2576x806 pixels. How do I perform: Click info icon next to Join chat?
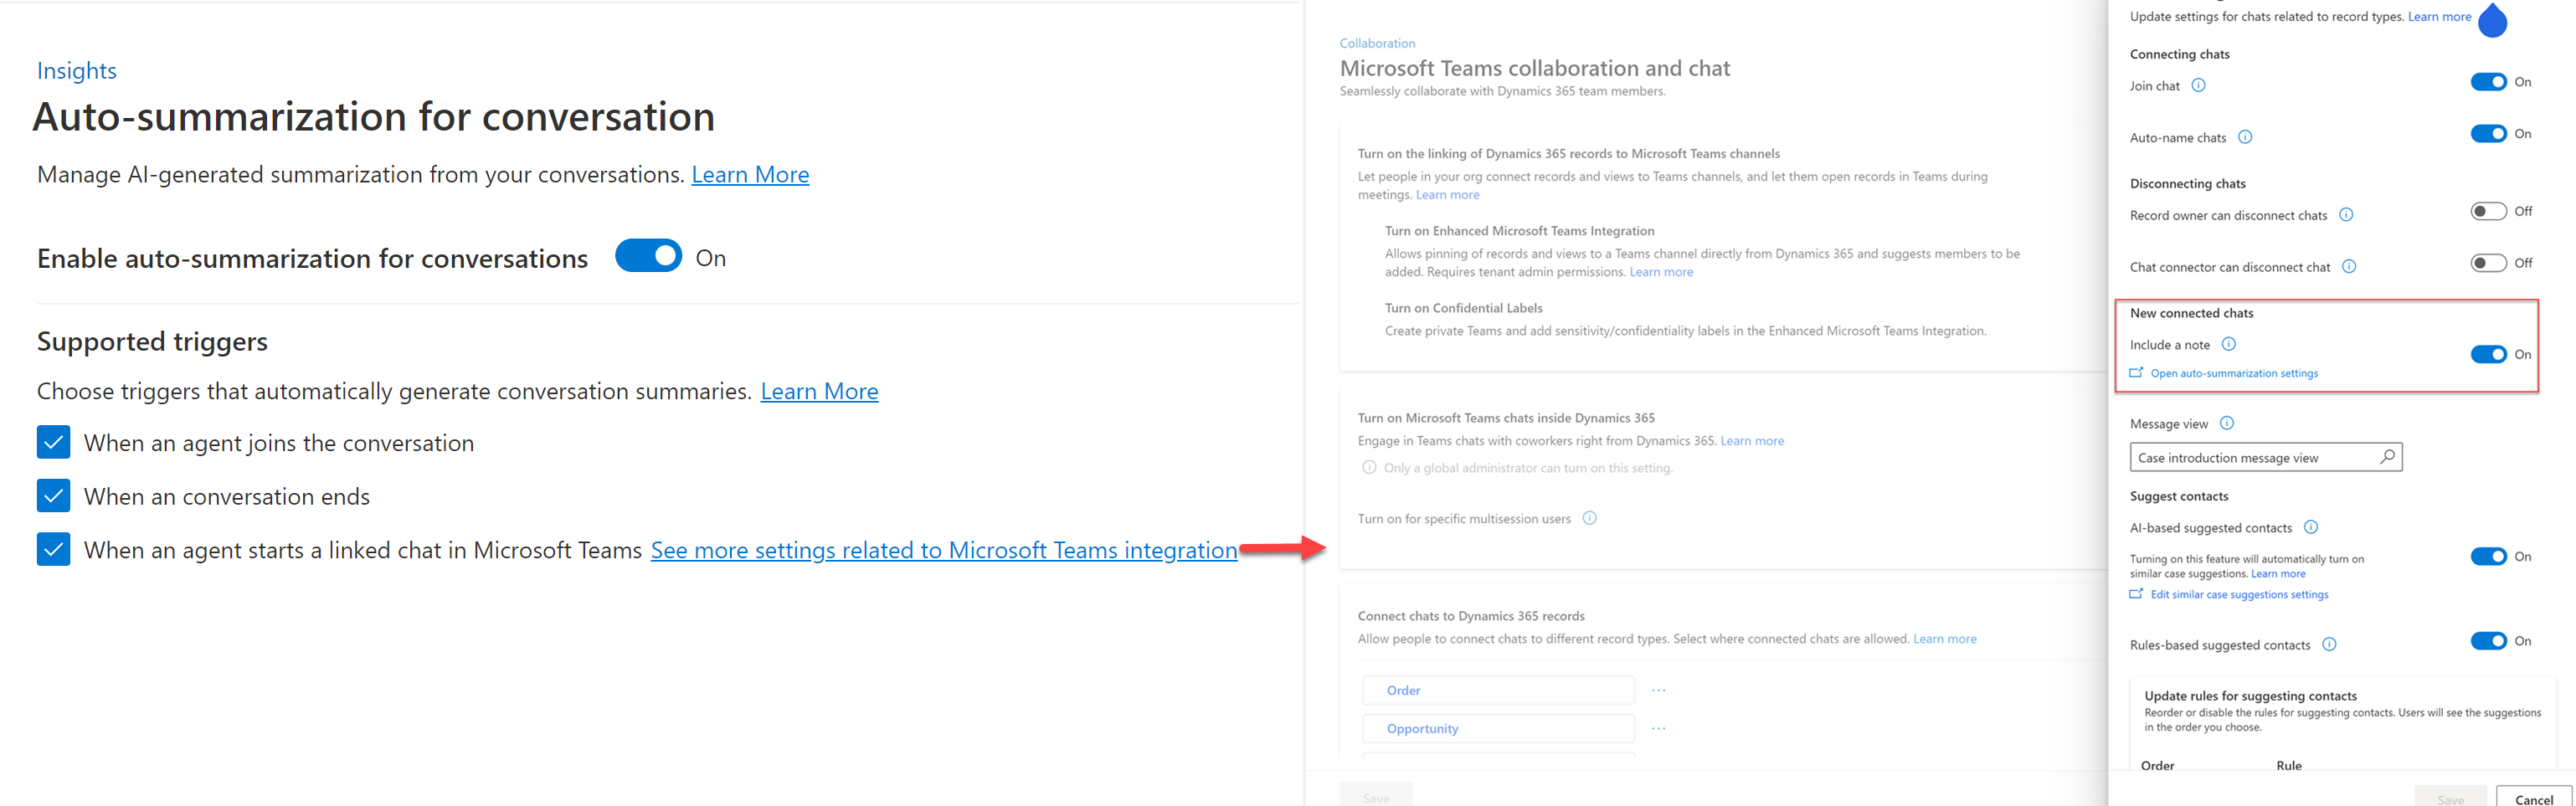pyautogui.click(x=2198, y=85)
